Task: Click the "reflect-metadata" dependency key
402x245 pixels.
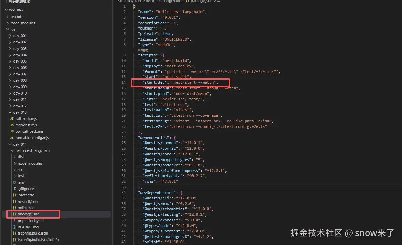Action: [163, 176]
